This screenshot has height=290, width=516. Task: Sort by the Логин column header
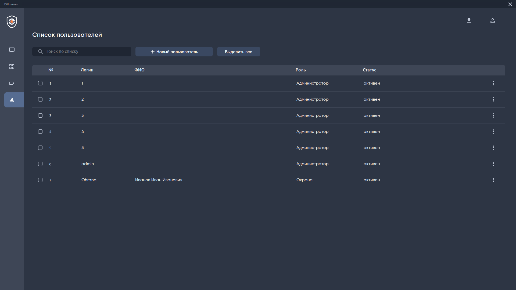[x=87, y=70]
